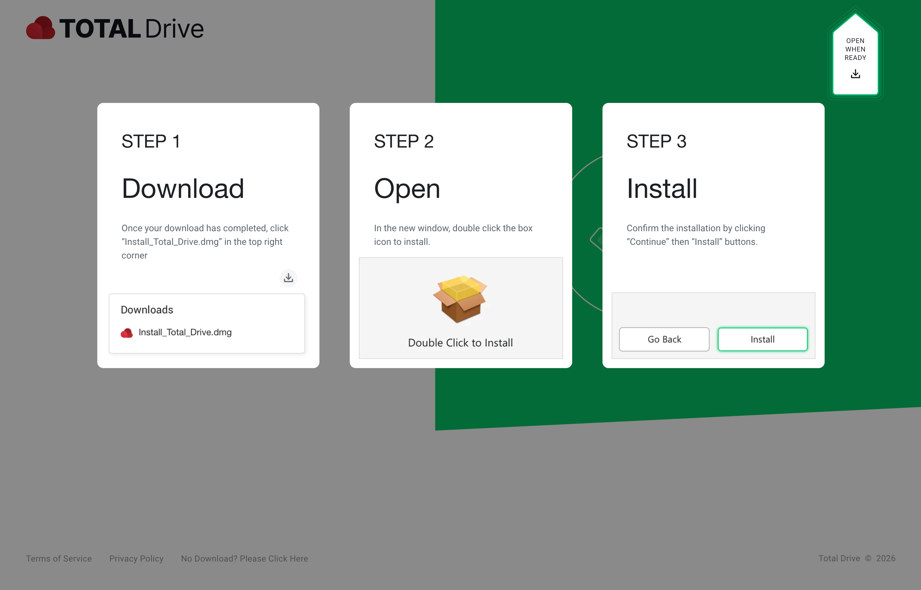Viewport: 921px width, 590px height.
Task: Click the download arrow inside the Step 1 card
Action: tap(289, 278)
